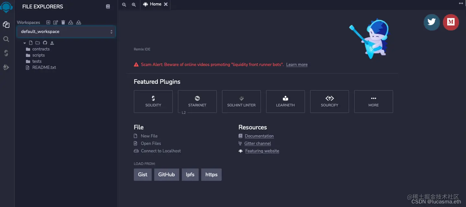This screenshot has height=207, width=466.
Task: Click the Remix mascot illustration
Action: click(369, 38)
